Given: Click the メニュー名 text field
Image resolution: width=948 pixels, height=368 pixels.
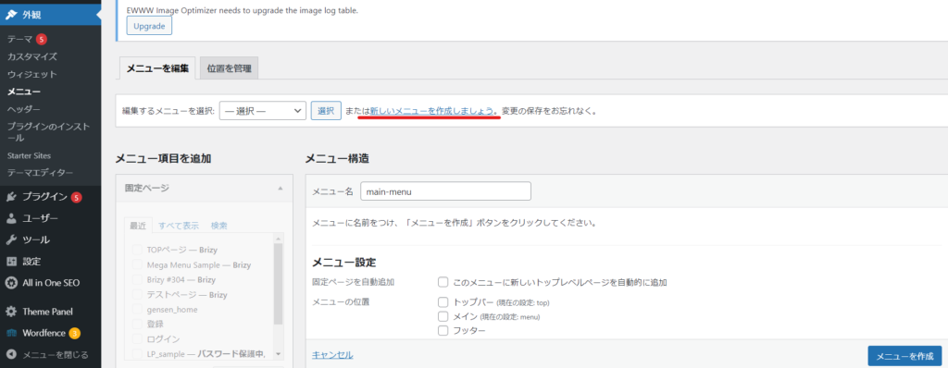Looking at the screenshot, I should point(445,191).
